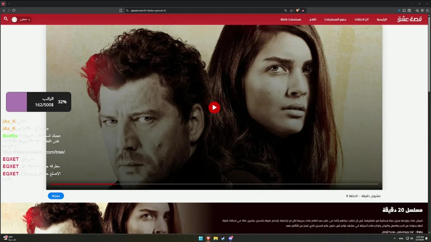
Task: Open Brave Shields lion icon
Action: 297,10
